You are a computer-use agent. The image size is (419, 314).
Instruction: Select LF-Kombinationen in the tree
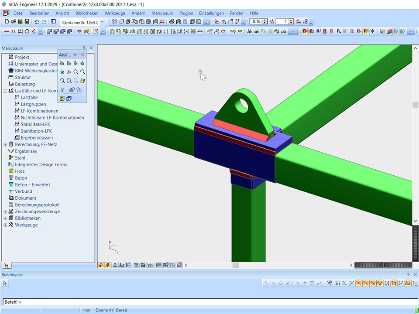tap(39, 111)
